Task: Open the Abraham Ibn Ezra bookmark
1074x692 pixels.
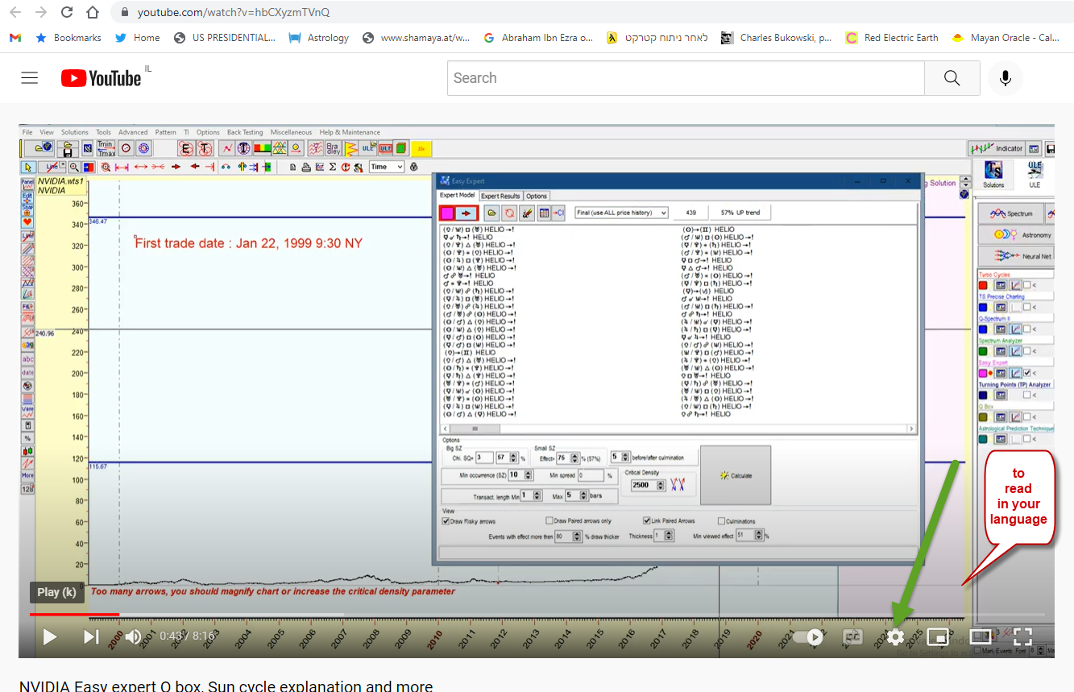Action: point(538,38)
